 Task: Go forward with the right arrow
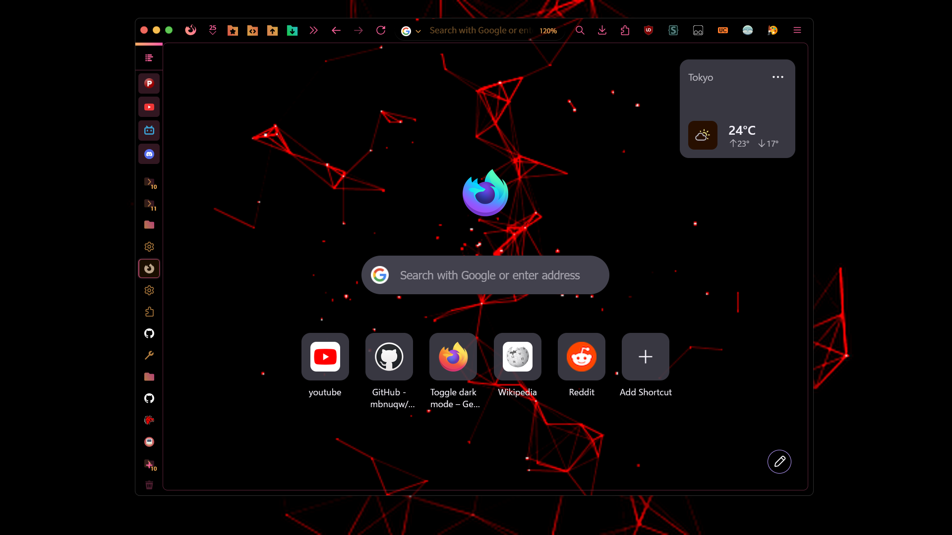click(358, 30)
